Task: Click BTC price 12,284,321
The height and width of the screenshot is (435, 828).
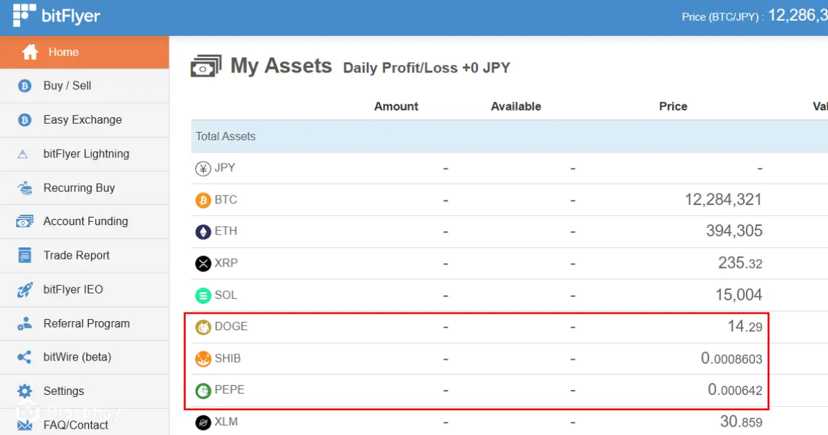Action: 723,200
